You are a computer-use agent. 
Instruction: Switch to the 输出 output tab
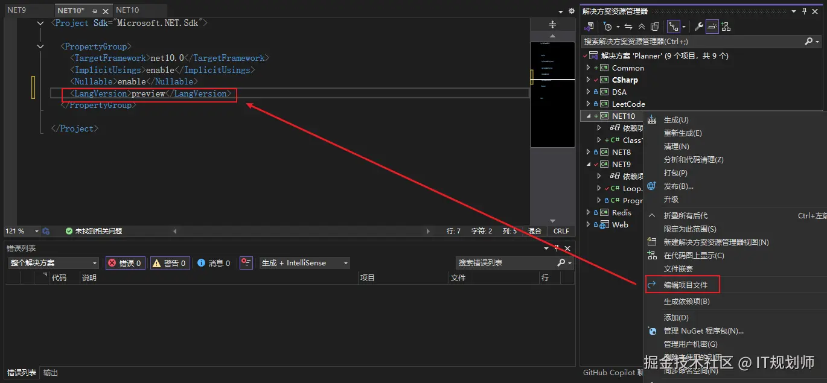[x=51, y=373]
